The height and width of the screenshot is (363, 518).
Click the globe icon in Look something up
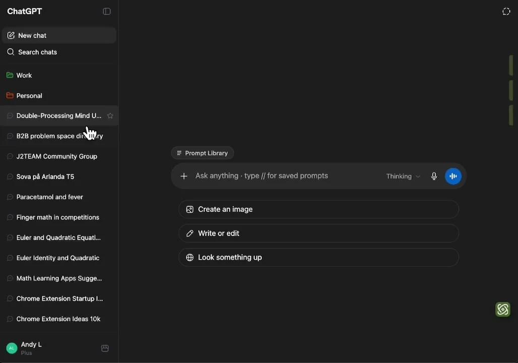pos(189,258)
